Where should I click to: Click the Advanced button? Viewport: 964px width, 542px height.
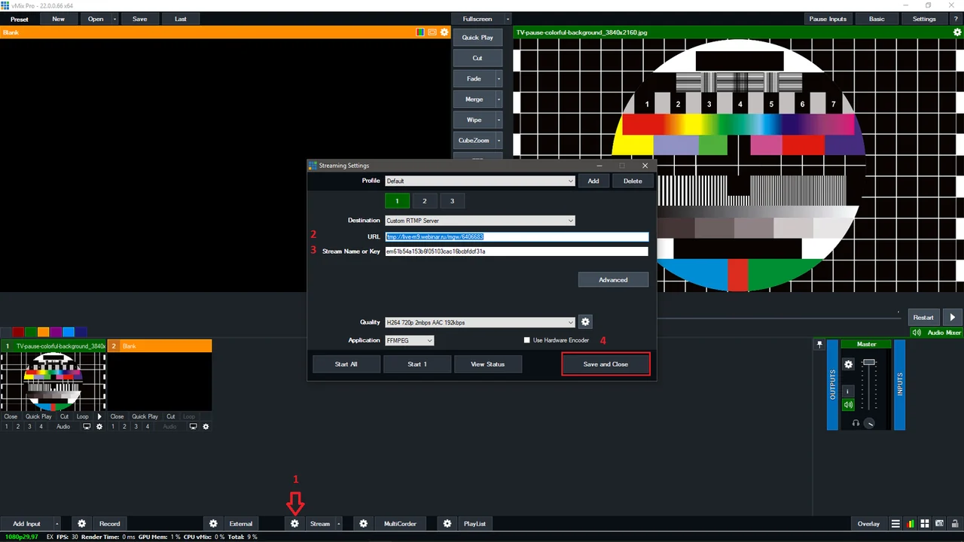613,280
